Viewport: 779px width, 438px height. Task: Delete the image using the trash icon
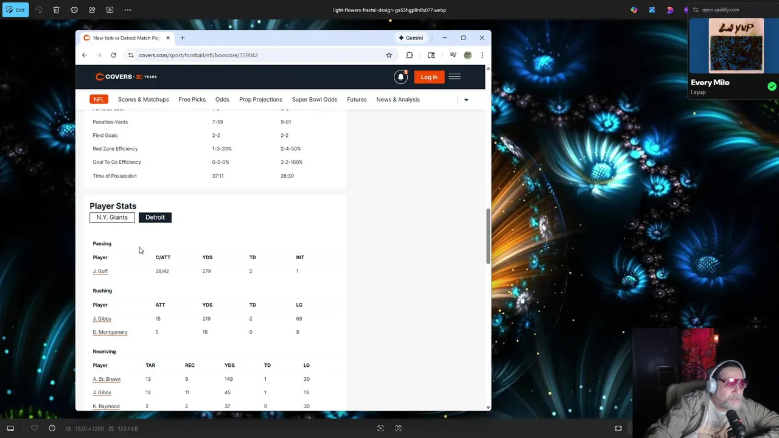pyautogui.click(x=56, y=10)
